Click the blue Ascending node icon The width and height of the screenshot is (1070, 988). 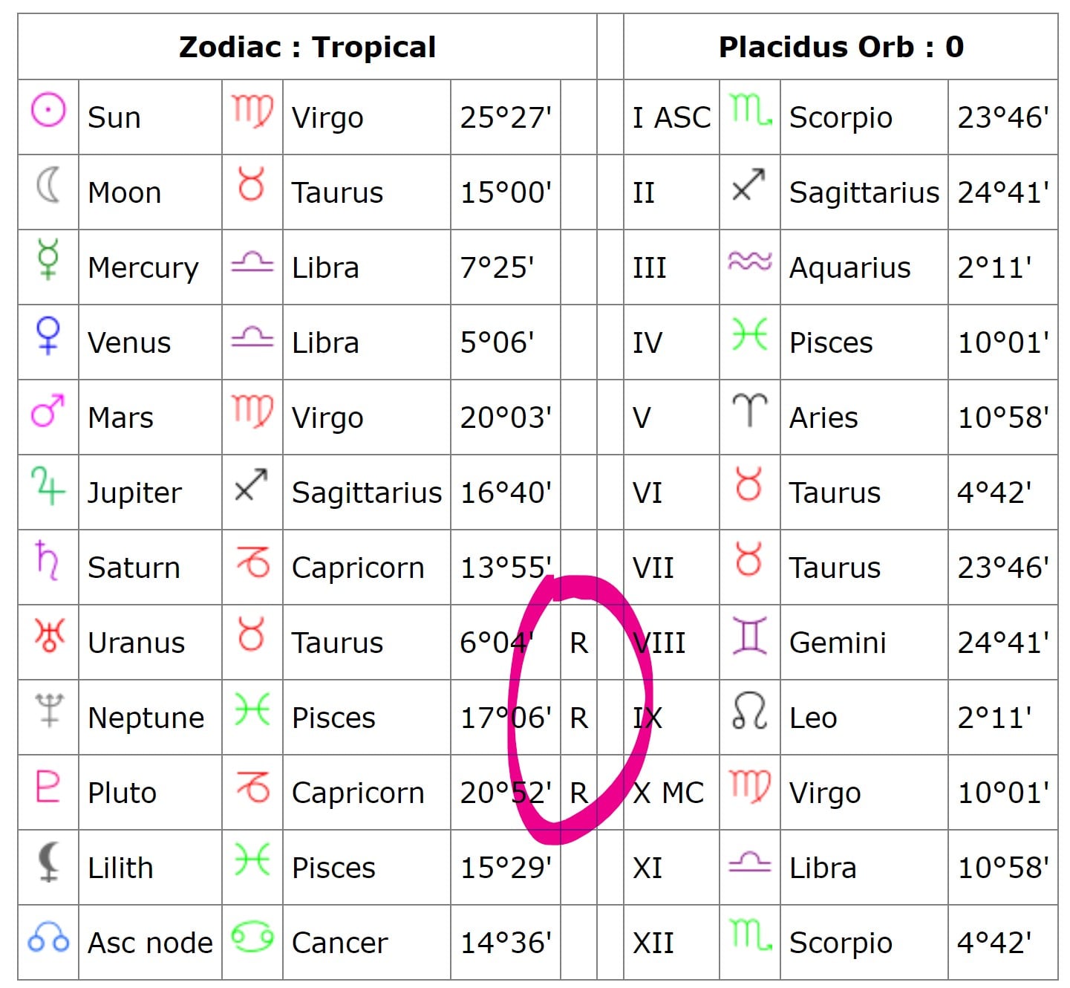(48, 938)
